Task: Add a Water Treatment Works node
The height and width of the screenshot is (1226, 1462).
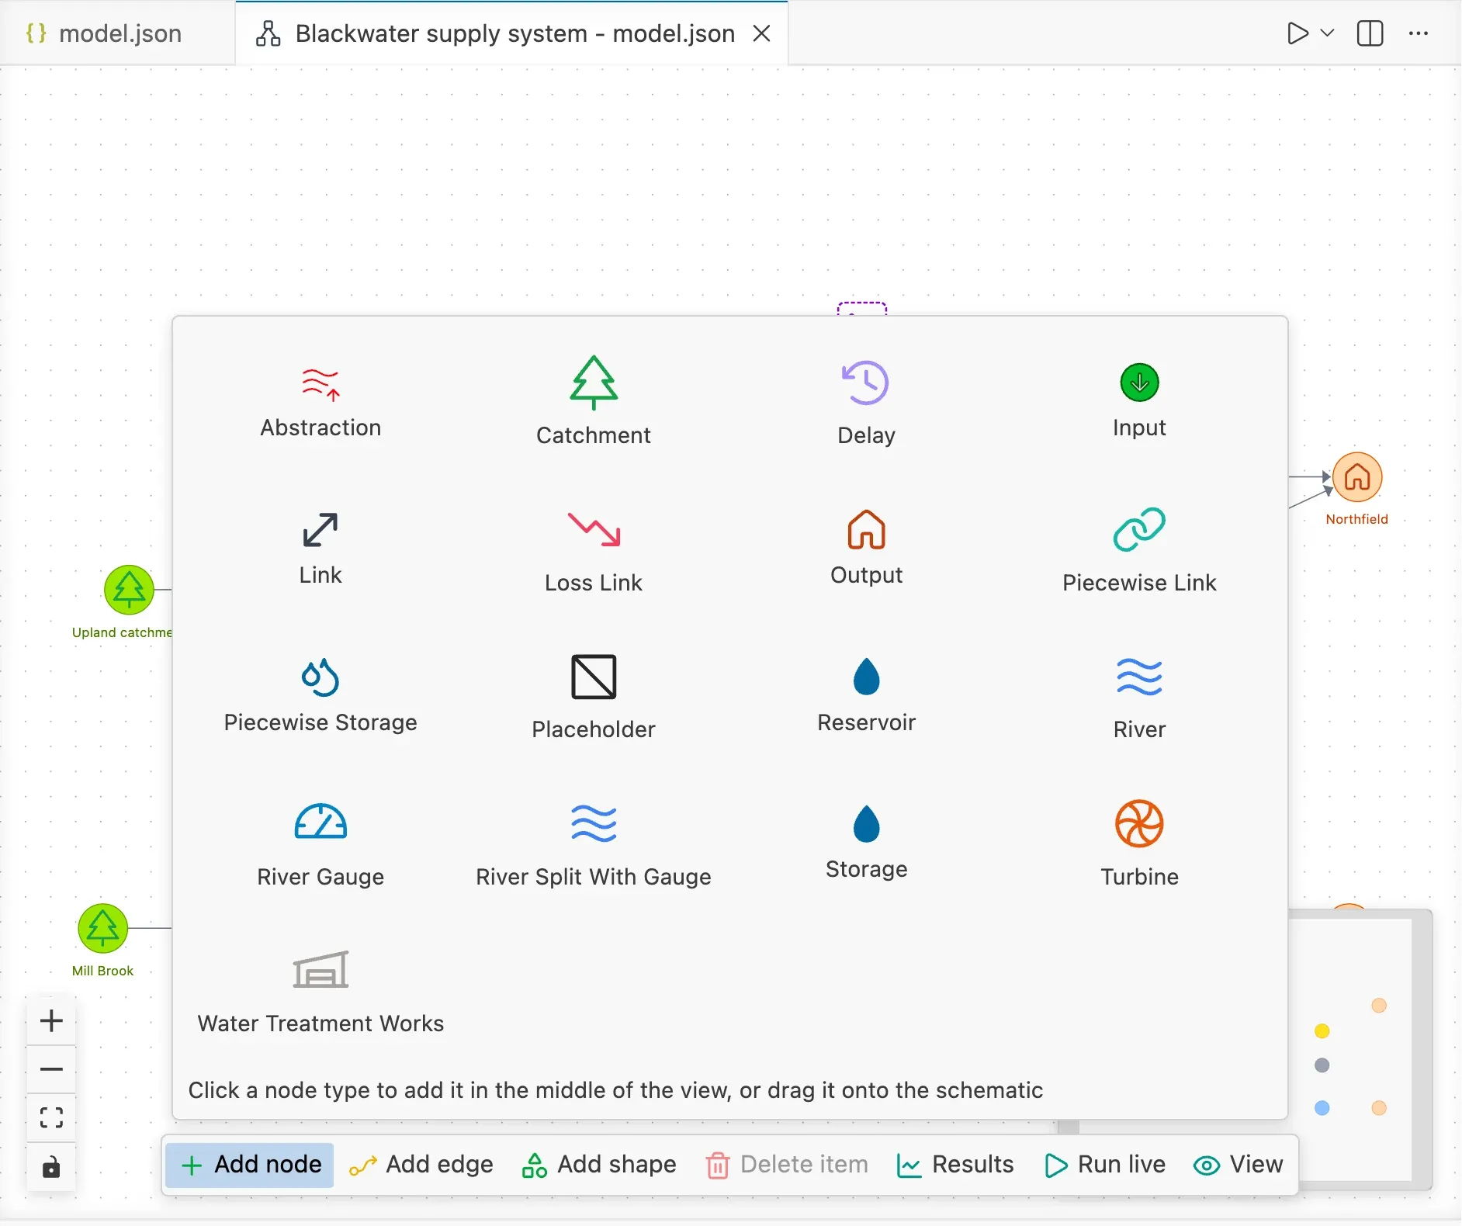Action: [x=320, y=992]
